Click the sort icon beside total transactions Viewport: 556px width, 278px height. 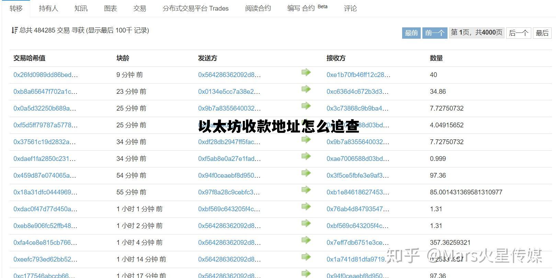tap(14, 30)
